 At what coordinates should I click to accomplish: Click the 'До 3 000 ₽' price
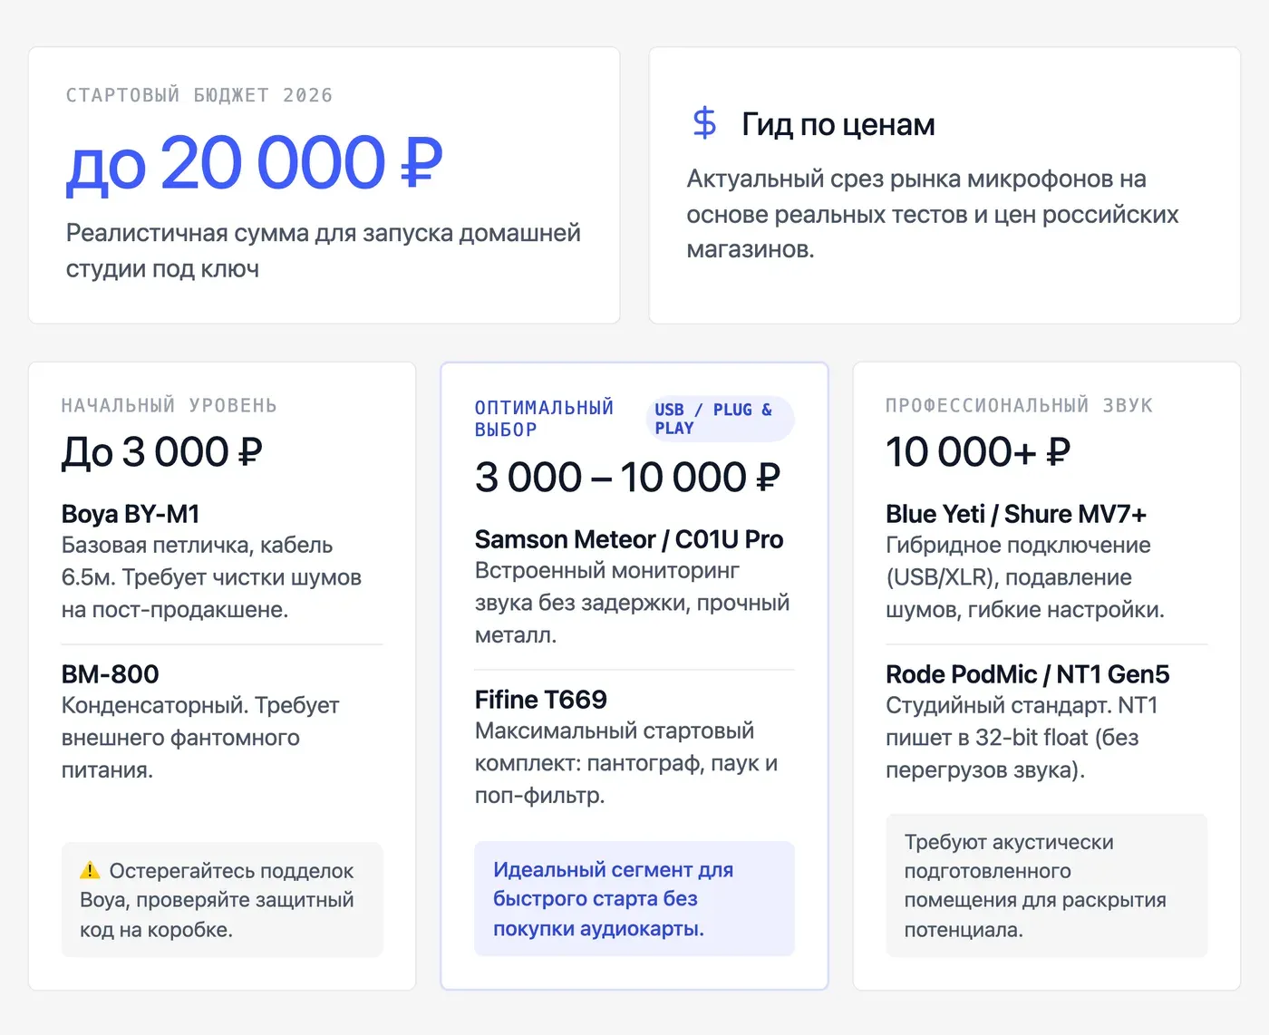[162, 451]
